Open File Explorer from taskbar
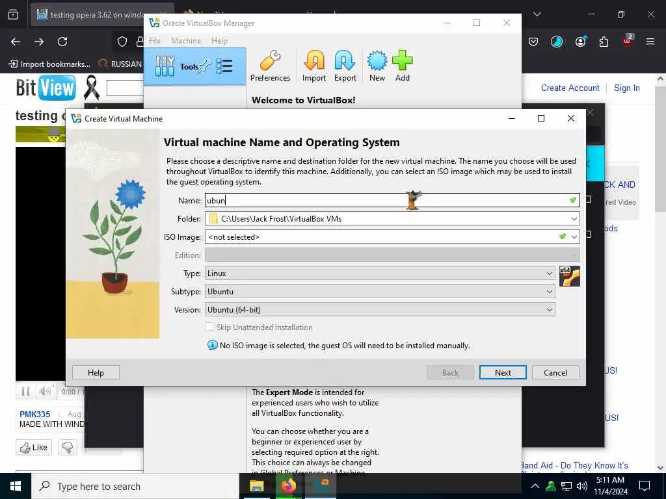The height and width of the screenshot is (499, 666). (256, 486)
